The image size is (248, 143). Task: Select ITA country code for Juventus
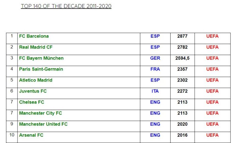(155, 91)
